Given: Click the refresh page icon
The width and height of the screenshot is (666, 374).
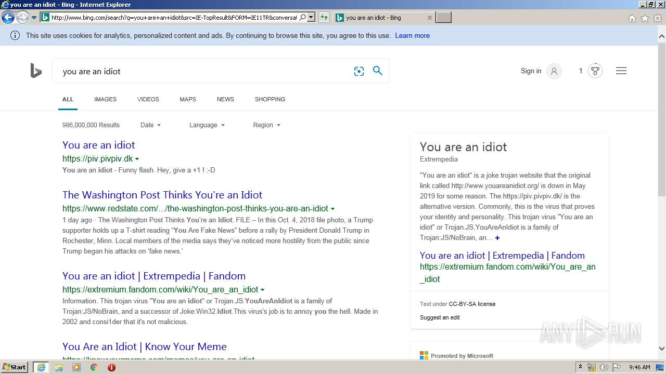Looking at the screenshot, I should (324, 18).
